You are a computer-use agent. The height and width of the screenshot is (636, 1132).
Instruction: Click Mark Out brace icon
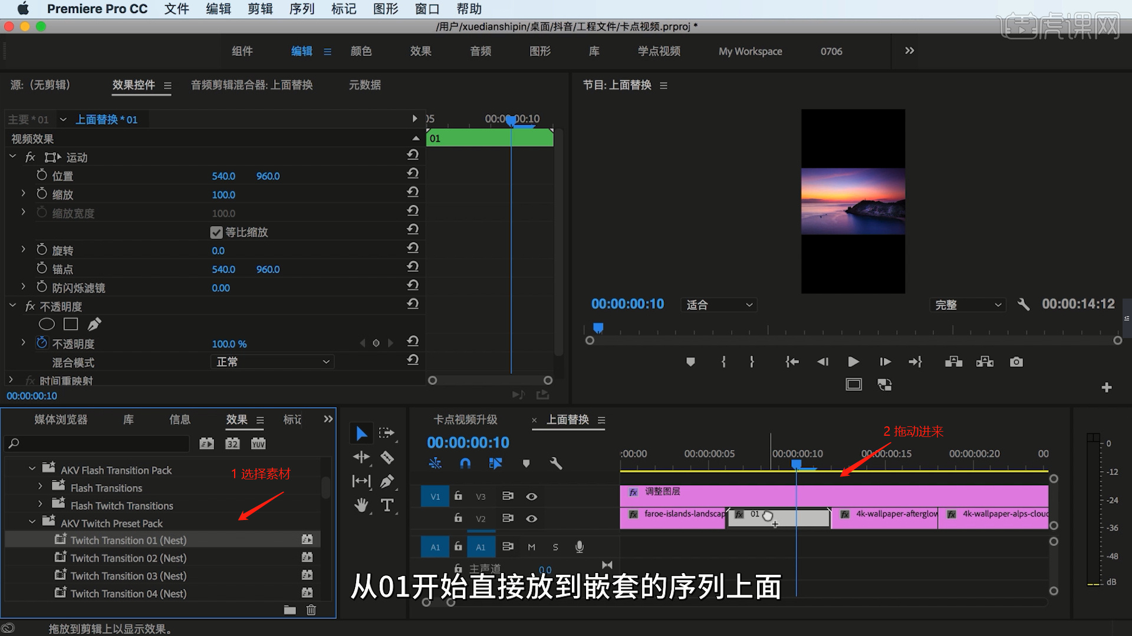click(x=752, y=362)
